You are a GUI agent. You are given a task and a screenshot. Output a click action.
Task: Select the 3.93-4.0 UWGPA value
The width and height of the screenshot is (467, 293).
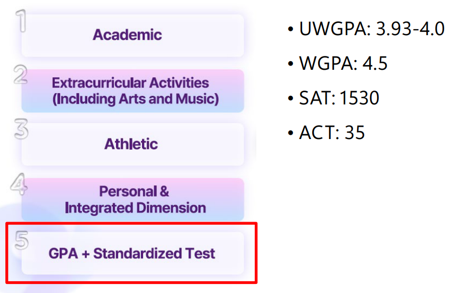pos(410,29)
